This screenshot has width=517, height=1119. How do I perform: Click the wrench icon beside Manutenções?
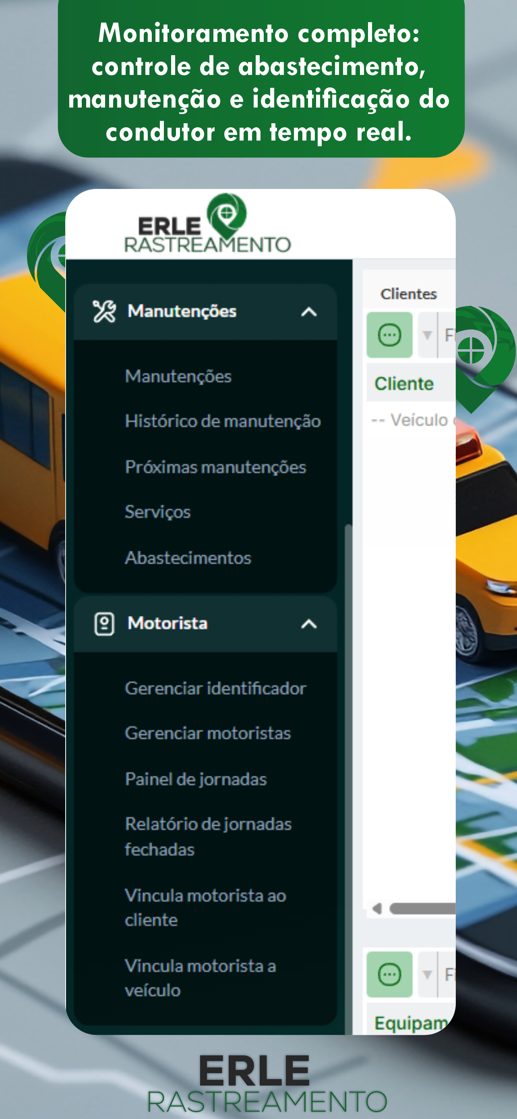104,311
